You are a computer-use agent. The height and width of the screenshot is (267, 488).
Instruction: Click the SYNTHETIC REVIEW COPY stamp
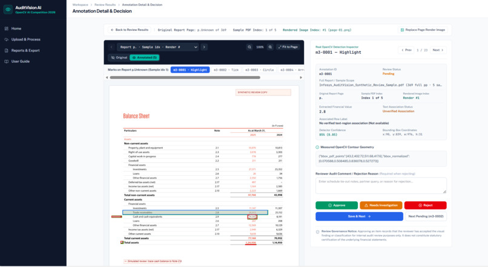[263, 92]
